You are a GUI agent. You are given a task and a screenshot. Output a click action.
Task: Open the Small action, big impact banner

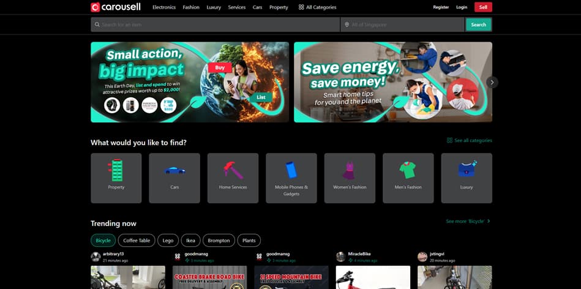click(190, 82)
